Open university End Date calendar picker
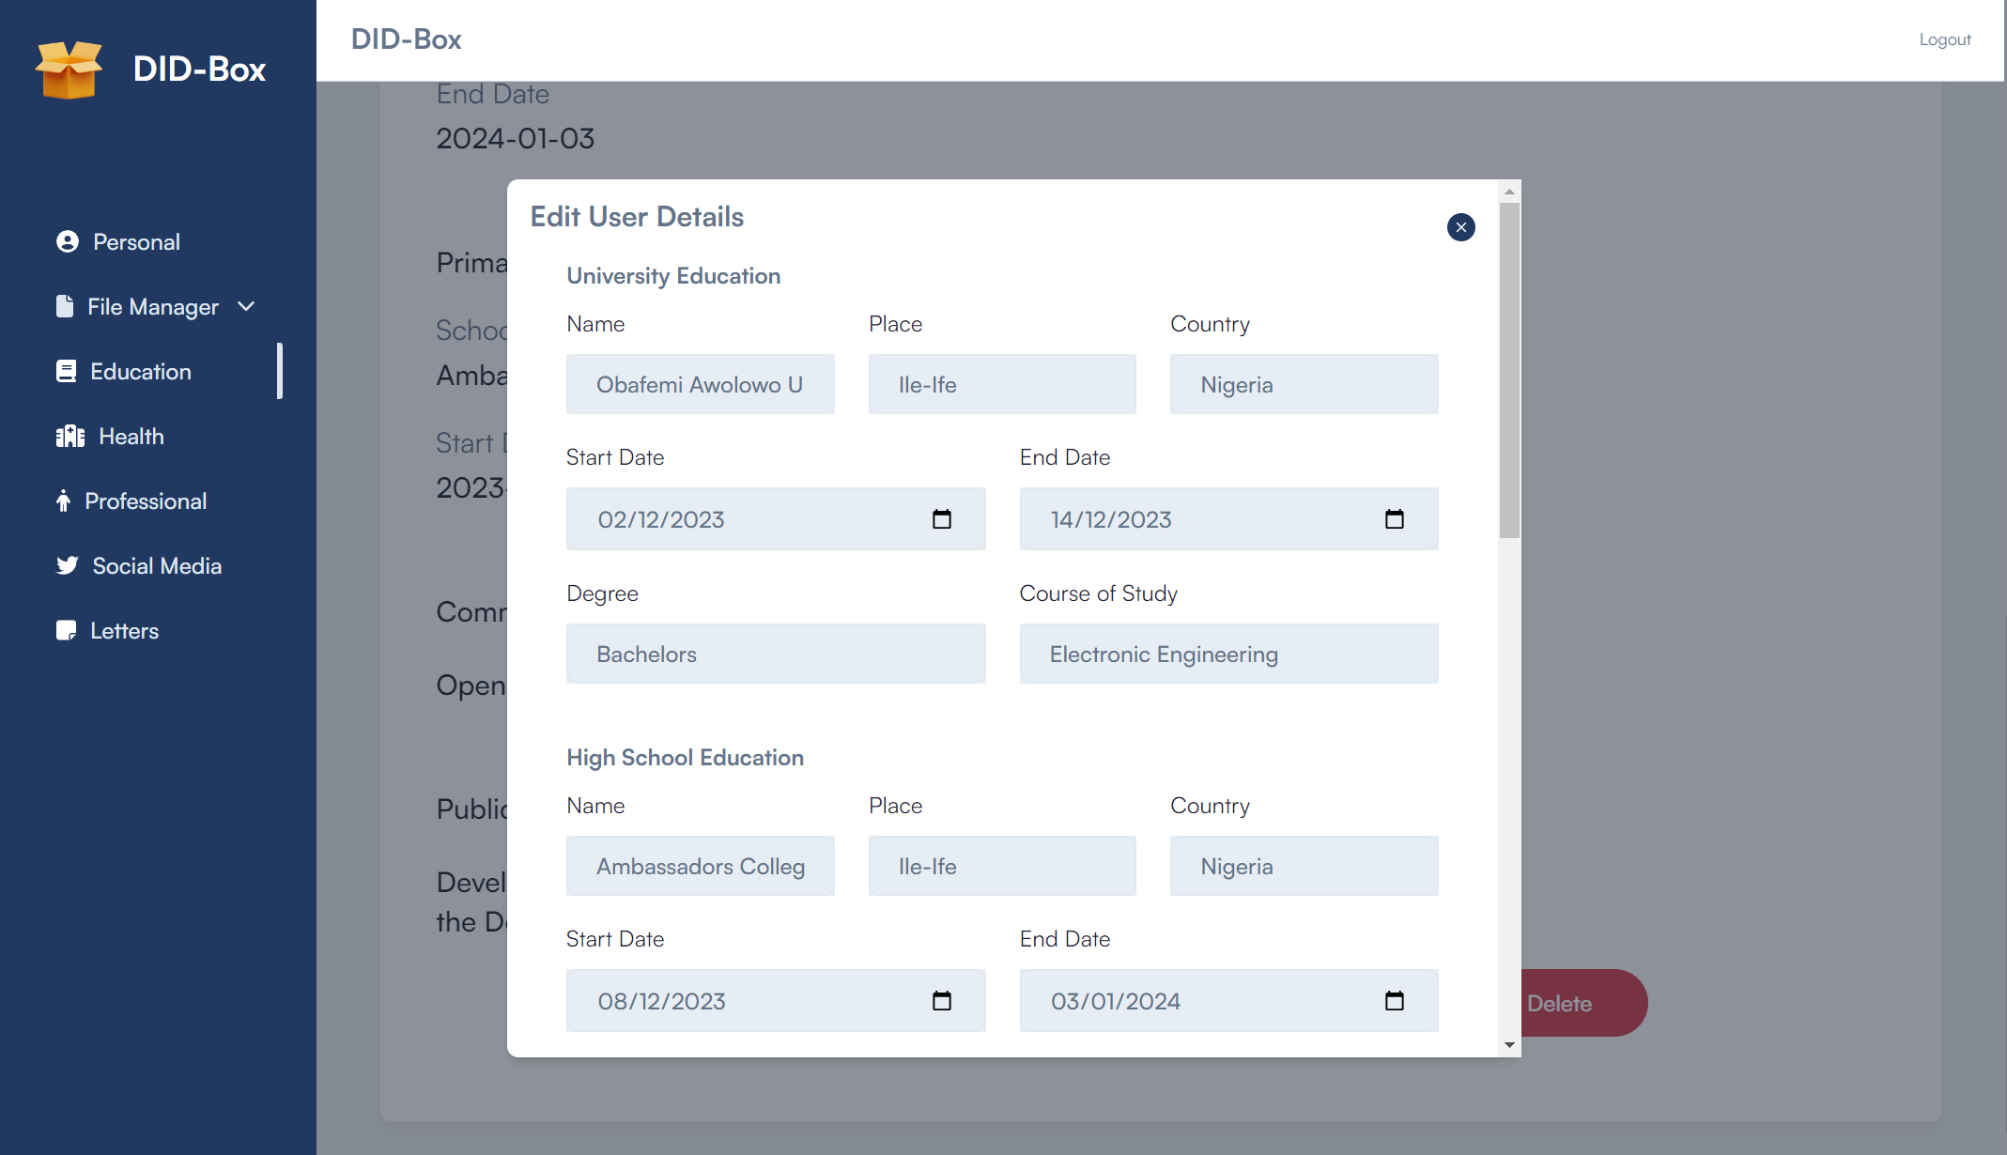The image size is (2007, 1155). pyautogui.click(x=1394, y=519)
